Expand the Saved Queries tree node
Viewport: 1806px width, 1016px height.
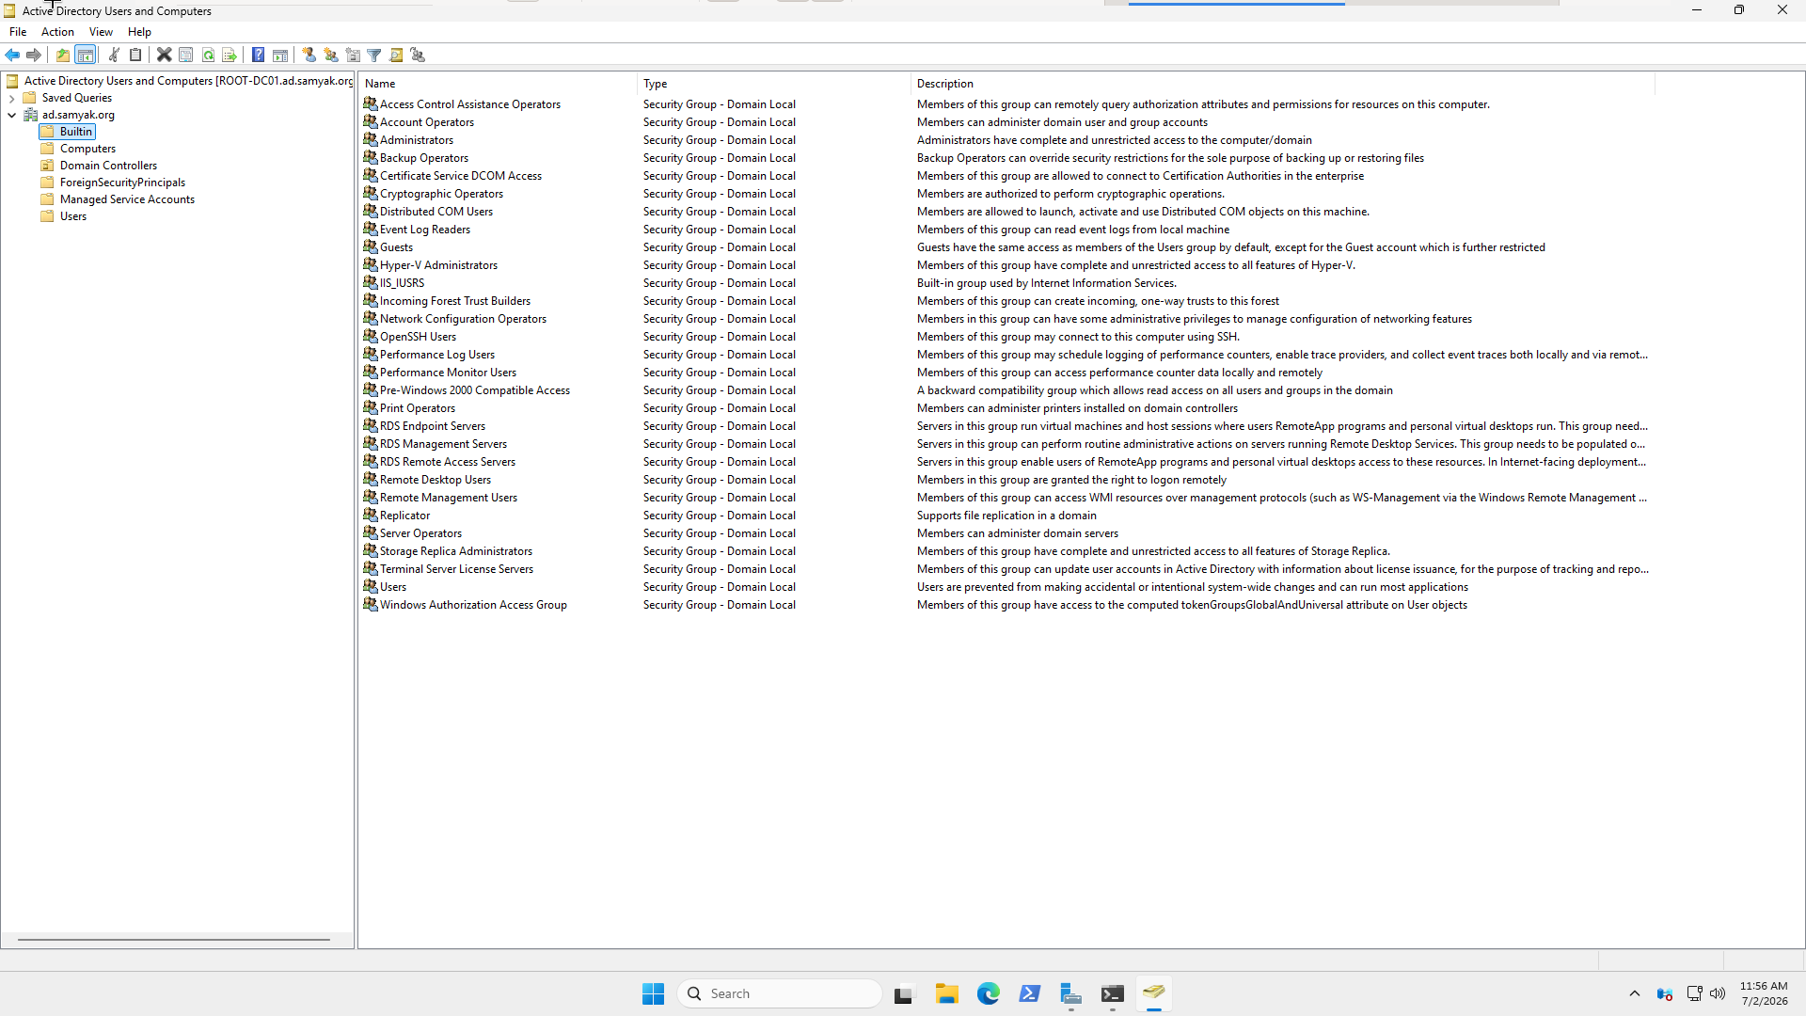point(11,98)
